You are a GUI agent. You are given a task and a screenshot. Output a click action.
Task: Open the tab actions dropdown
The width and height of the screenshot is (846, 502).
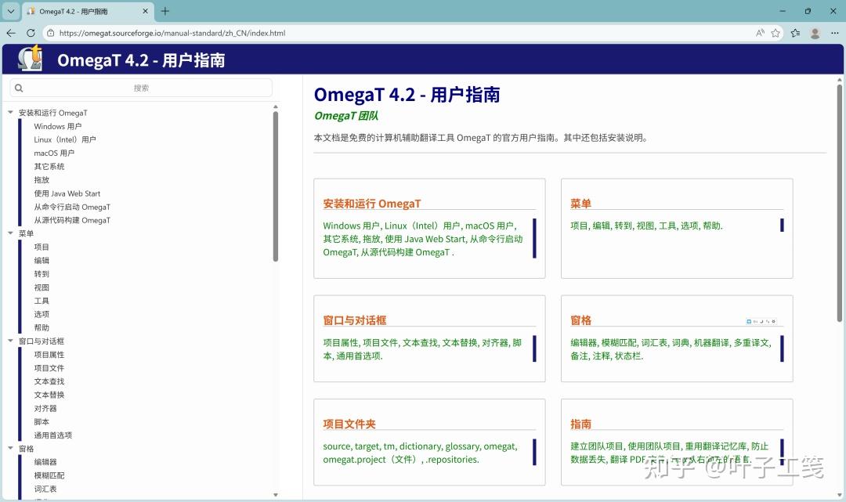[x=11, y=11]
